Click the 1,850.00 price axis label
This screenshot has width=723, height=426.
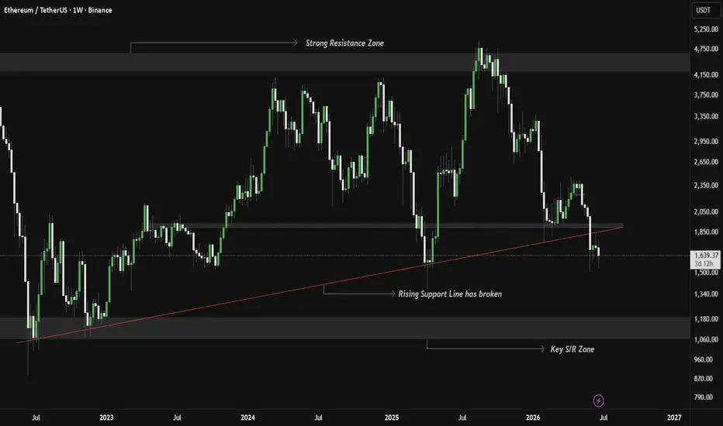coord(706,232)
